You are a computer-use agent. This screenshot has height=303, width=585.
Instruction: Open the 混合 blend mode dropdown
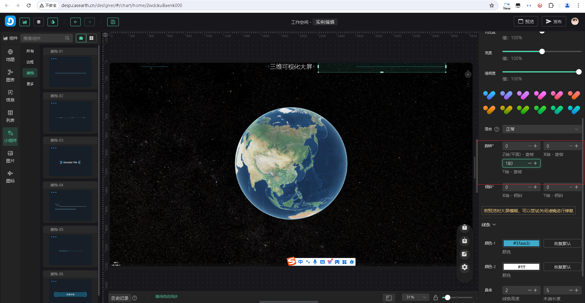541,129
